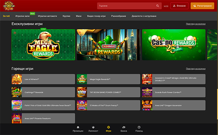The height and width of the screenshot is (135, 218).
Task: Click the New badge on Игрални зали
Action: click(32, 13)
